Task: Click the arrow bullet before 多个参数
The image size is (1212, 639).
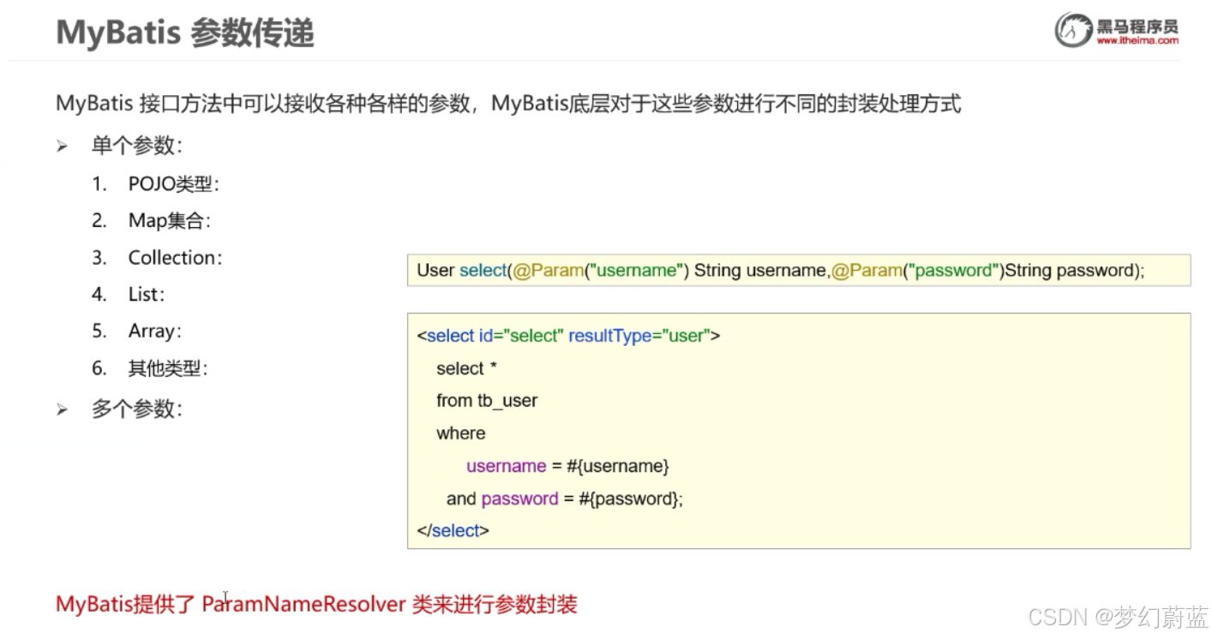Action: point(62,409)
